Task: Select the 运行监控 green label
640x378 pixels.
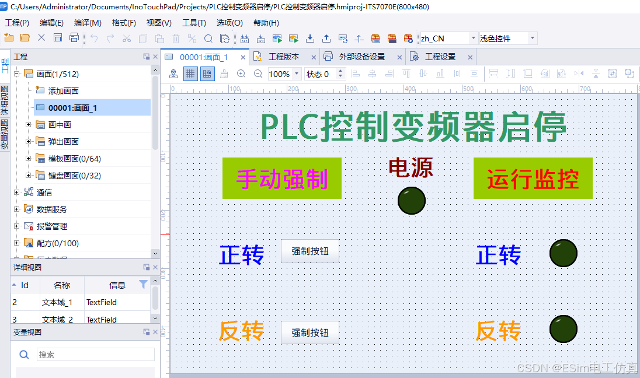Action: coord(533,178)
